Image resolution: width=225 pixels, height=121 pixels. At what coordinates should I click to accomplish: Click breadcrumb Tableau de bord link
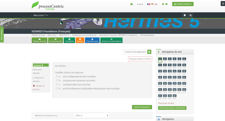point(38,35)
